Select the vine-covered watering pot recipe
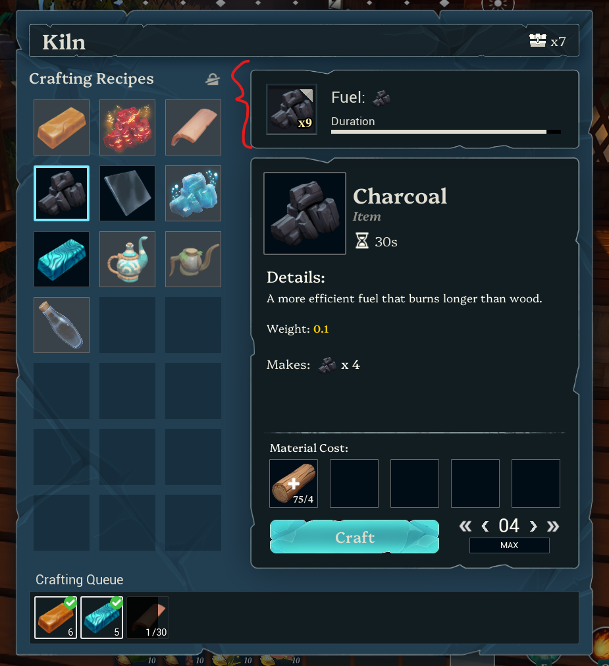 (193, 259)
